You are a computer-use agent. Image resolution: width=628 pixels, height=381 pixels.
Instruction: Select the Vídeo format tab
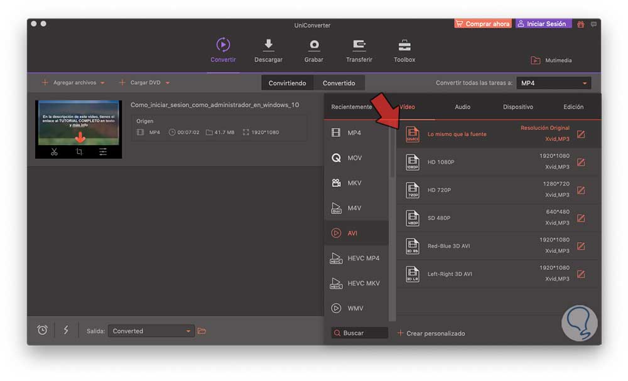(407, 107)
